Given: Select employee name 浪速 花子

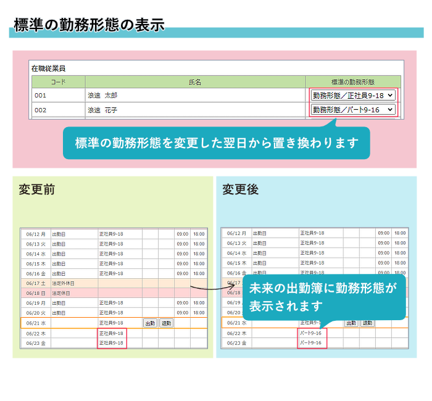Looking at the screenshot, I should click(x=102, y=110).
